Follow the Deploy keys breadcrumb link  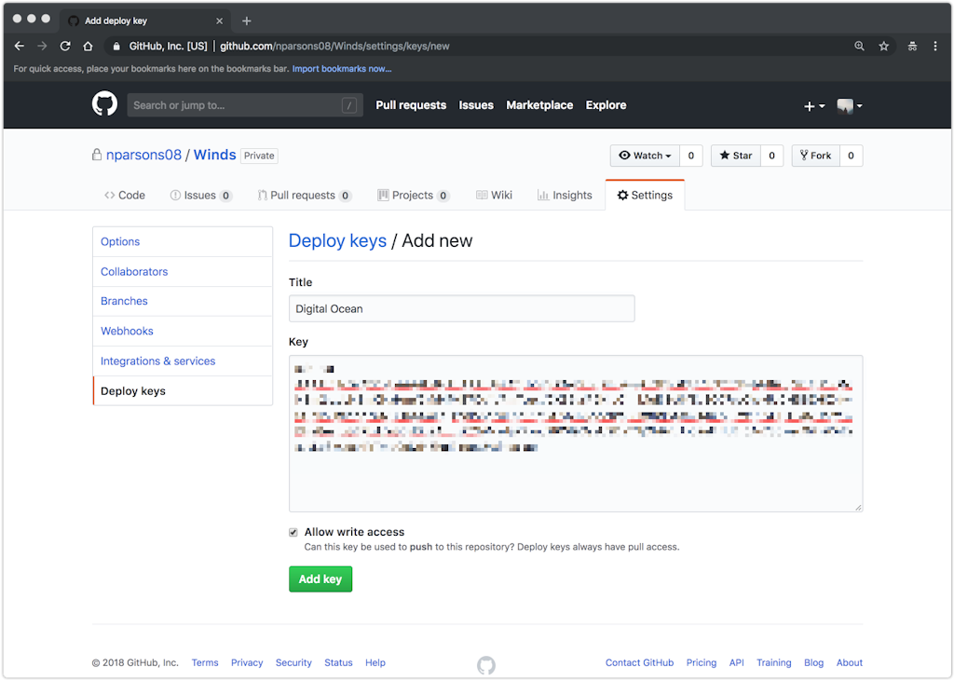337,240
